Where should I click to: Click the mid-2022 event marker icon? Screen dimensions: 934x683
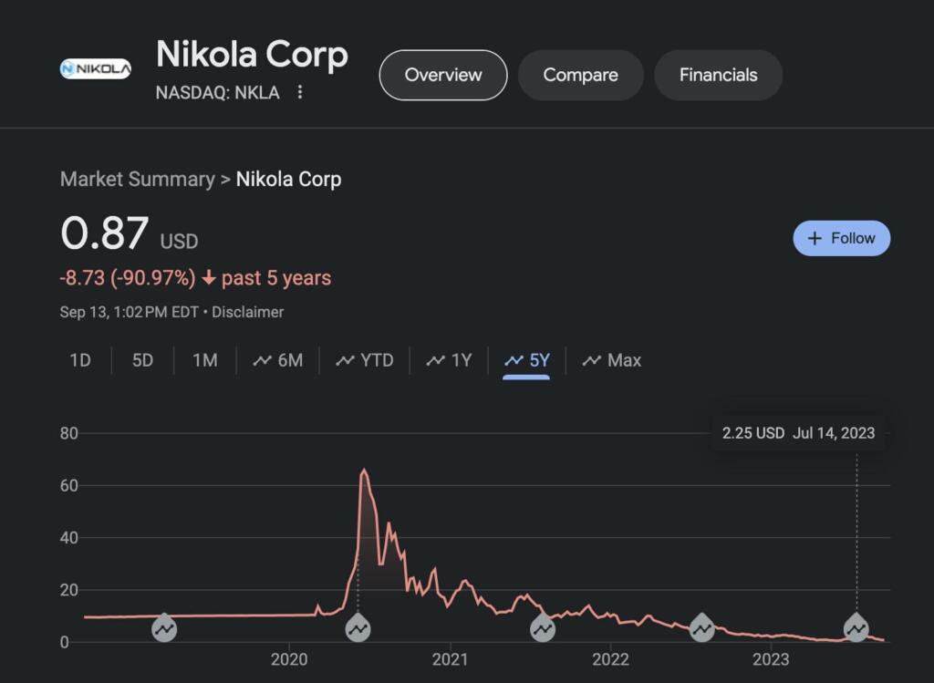[x=701, y=627]
